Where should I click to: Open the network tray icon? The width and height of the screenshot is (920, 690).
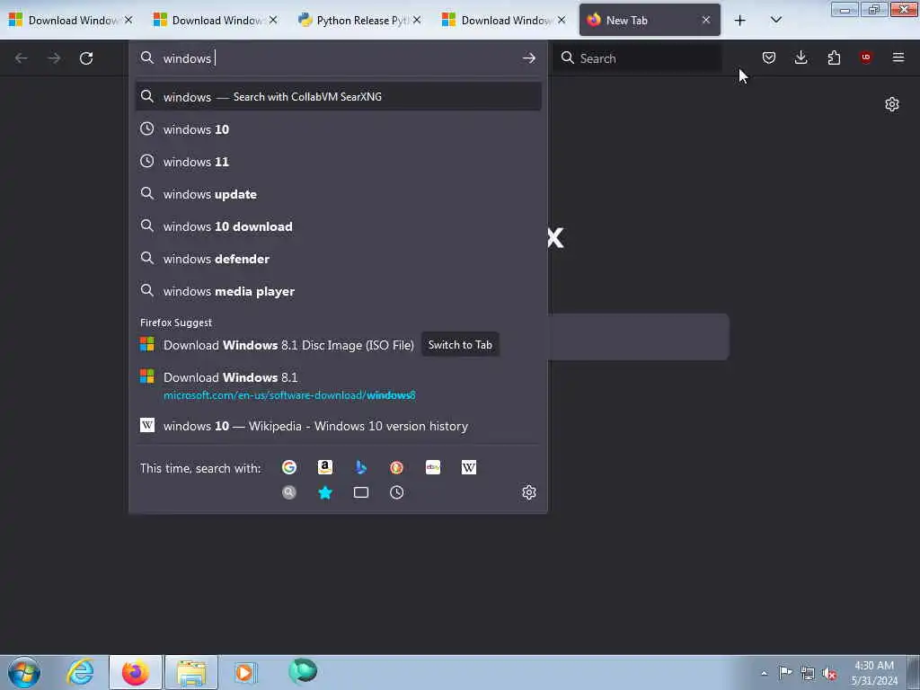point(808,673)
